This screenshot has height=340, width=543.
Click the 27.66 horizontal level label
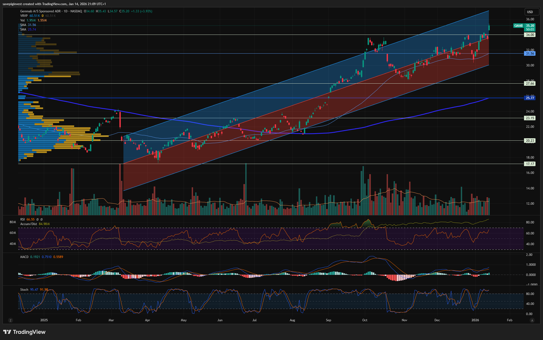coord(530,84)
